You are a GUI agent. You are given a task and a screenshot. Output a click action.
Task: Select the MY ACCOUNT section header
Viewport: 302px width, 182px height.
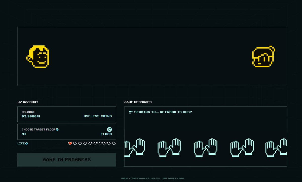[27, 102]
